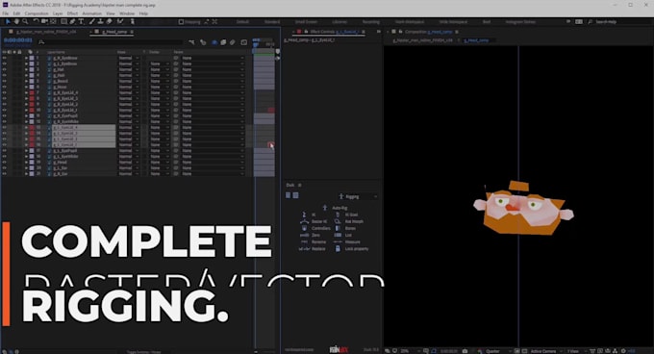Click the g_R_EyeLid_4 red label swatch
654x354 pixels.
[x=32, y=92]
